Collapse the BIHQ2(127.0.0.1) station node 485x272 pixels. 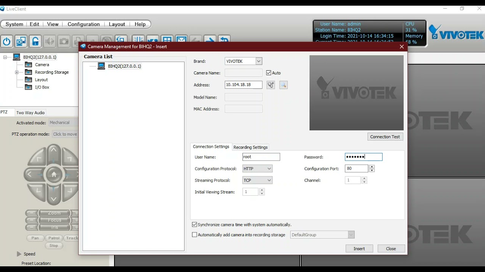click(x=5, y=57)
